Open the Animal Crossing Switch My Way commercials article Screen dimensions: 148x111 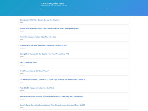point(51,96)
